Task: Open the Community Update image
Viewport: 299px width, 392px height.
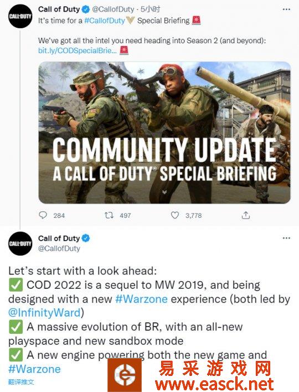Action: [164, 133]
